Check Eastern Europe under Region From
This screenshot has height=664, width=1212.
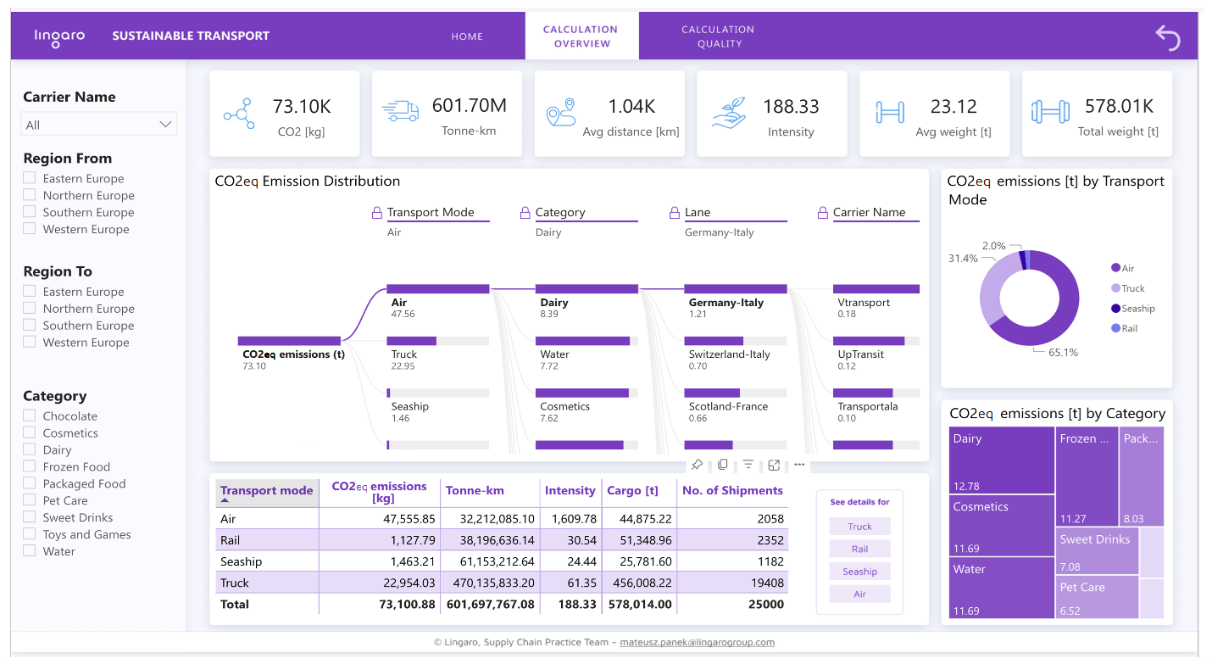click(x=30, y=178)
